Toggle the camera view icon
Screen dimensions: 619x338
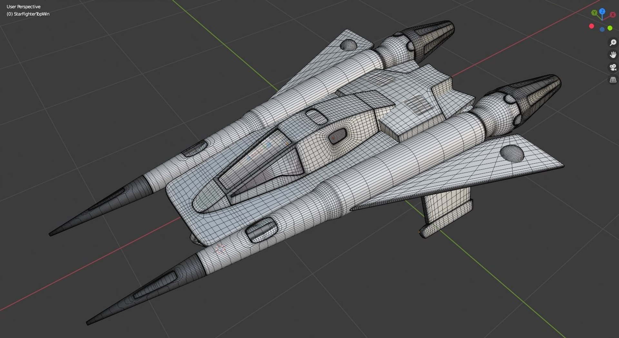coord(613,67)
